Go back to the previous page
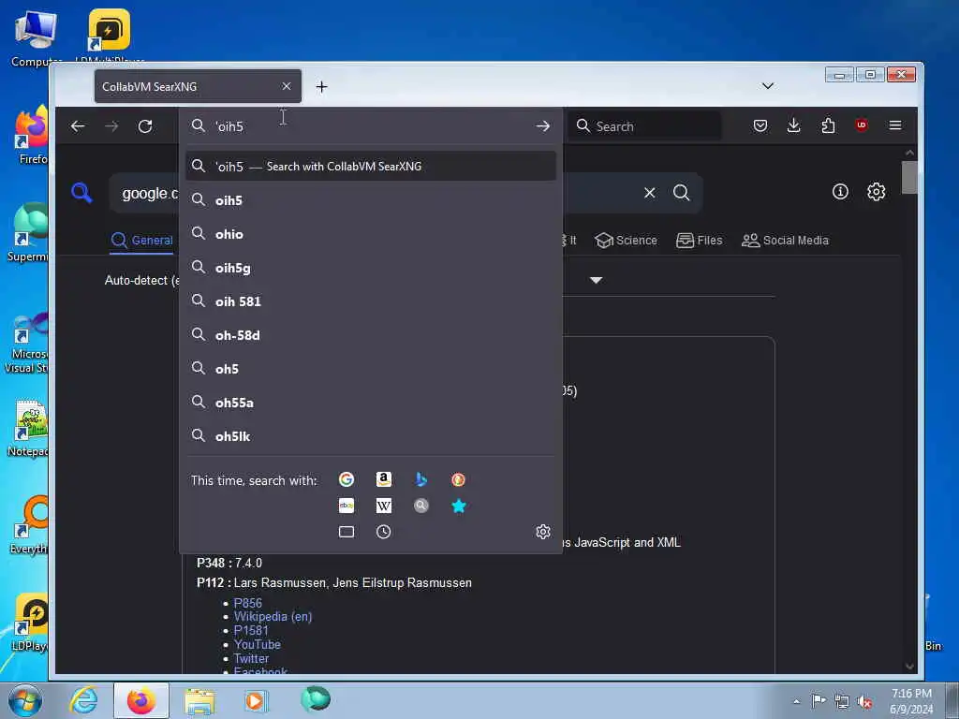Image resolution: width=959 pixels, height=719 pixels. pos(78,126)
